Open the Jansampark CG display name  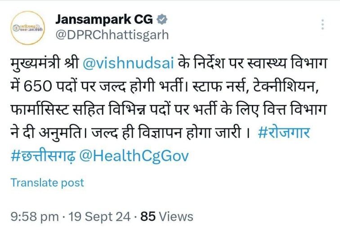[104, 19]
